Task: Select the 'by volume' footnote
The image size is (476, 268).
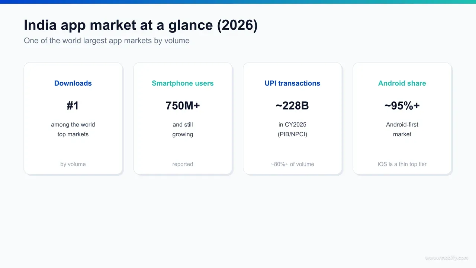Action: pos(73,164)
